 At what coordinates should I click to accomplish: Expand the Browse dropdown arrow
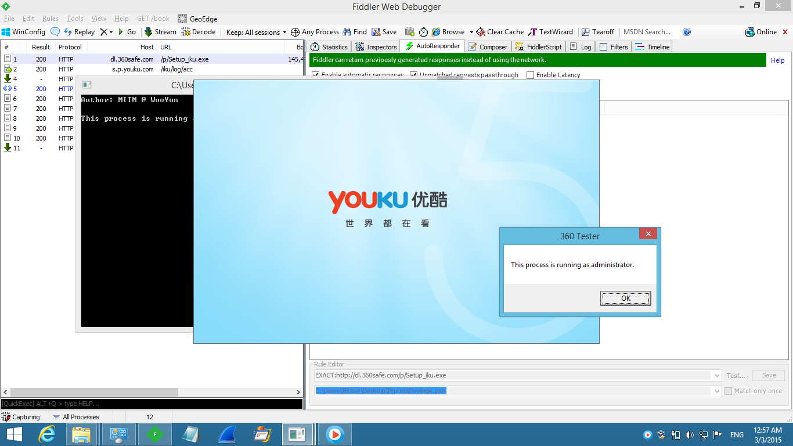click(471, 33)
